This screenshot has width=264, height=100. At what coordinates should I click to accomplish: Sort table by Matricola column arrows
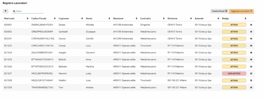[28, 18]
